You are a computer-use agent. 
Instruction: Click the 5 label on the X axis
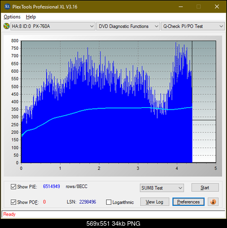[216, 168]
